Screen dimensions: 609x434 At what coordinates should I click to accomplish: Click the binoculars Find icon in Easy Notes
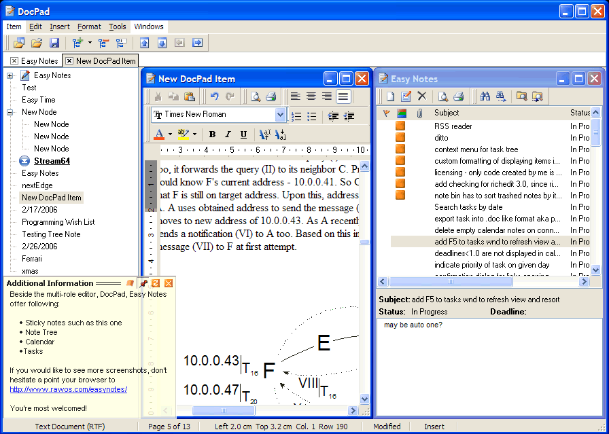(x=485, y=96)
